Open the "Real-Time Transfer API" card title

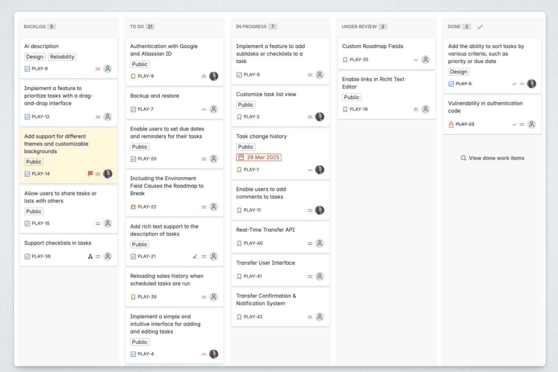point(265,230)
